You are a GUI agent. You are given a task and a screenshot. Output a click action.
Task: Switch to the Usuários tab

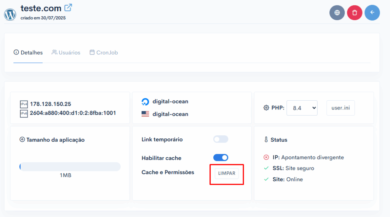point(66,53)
